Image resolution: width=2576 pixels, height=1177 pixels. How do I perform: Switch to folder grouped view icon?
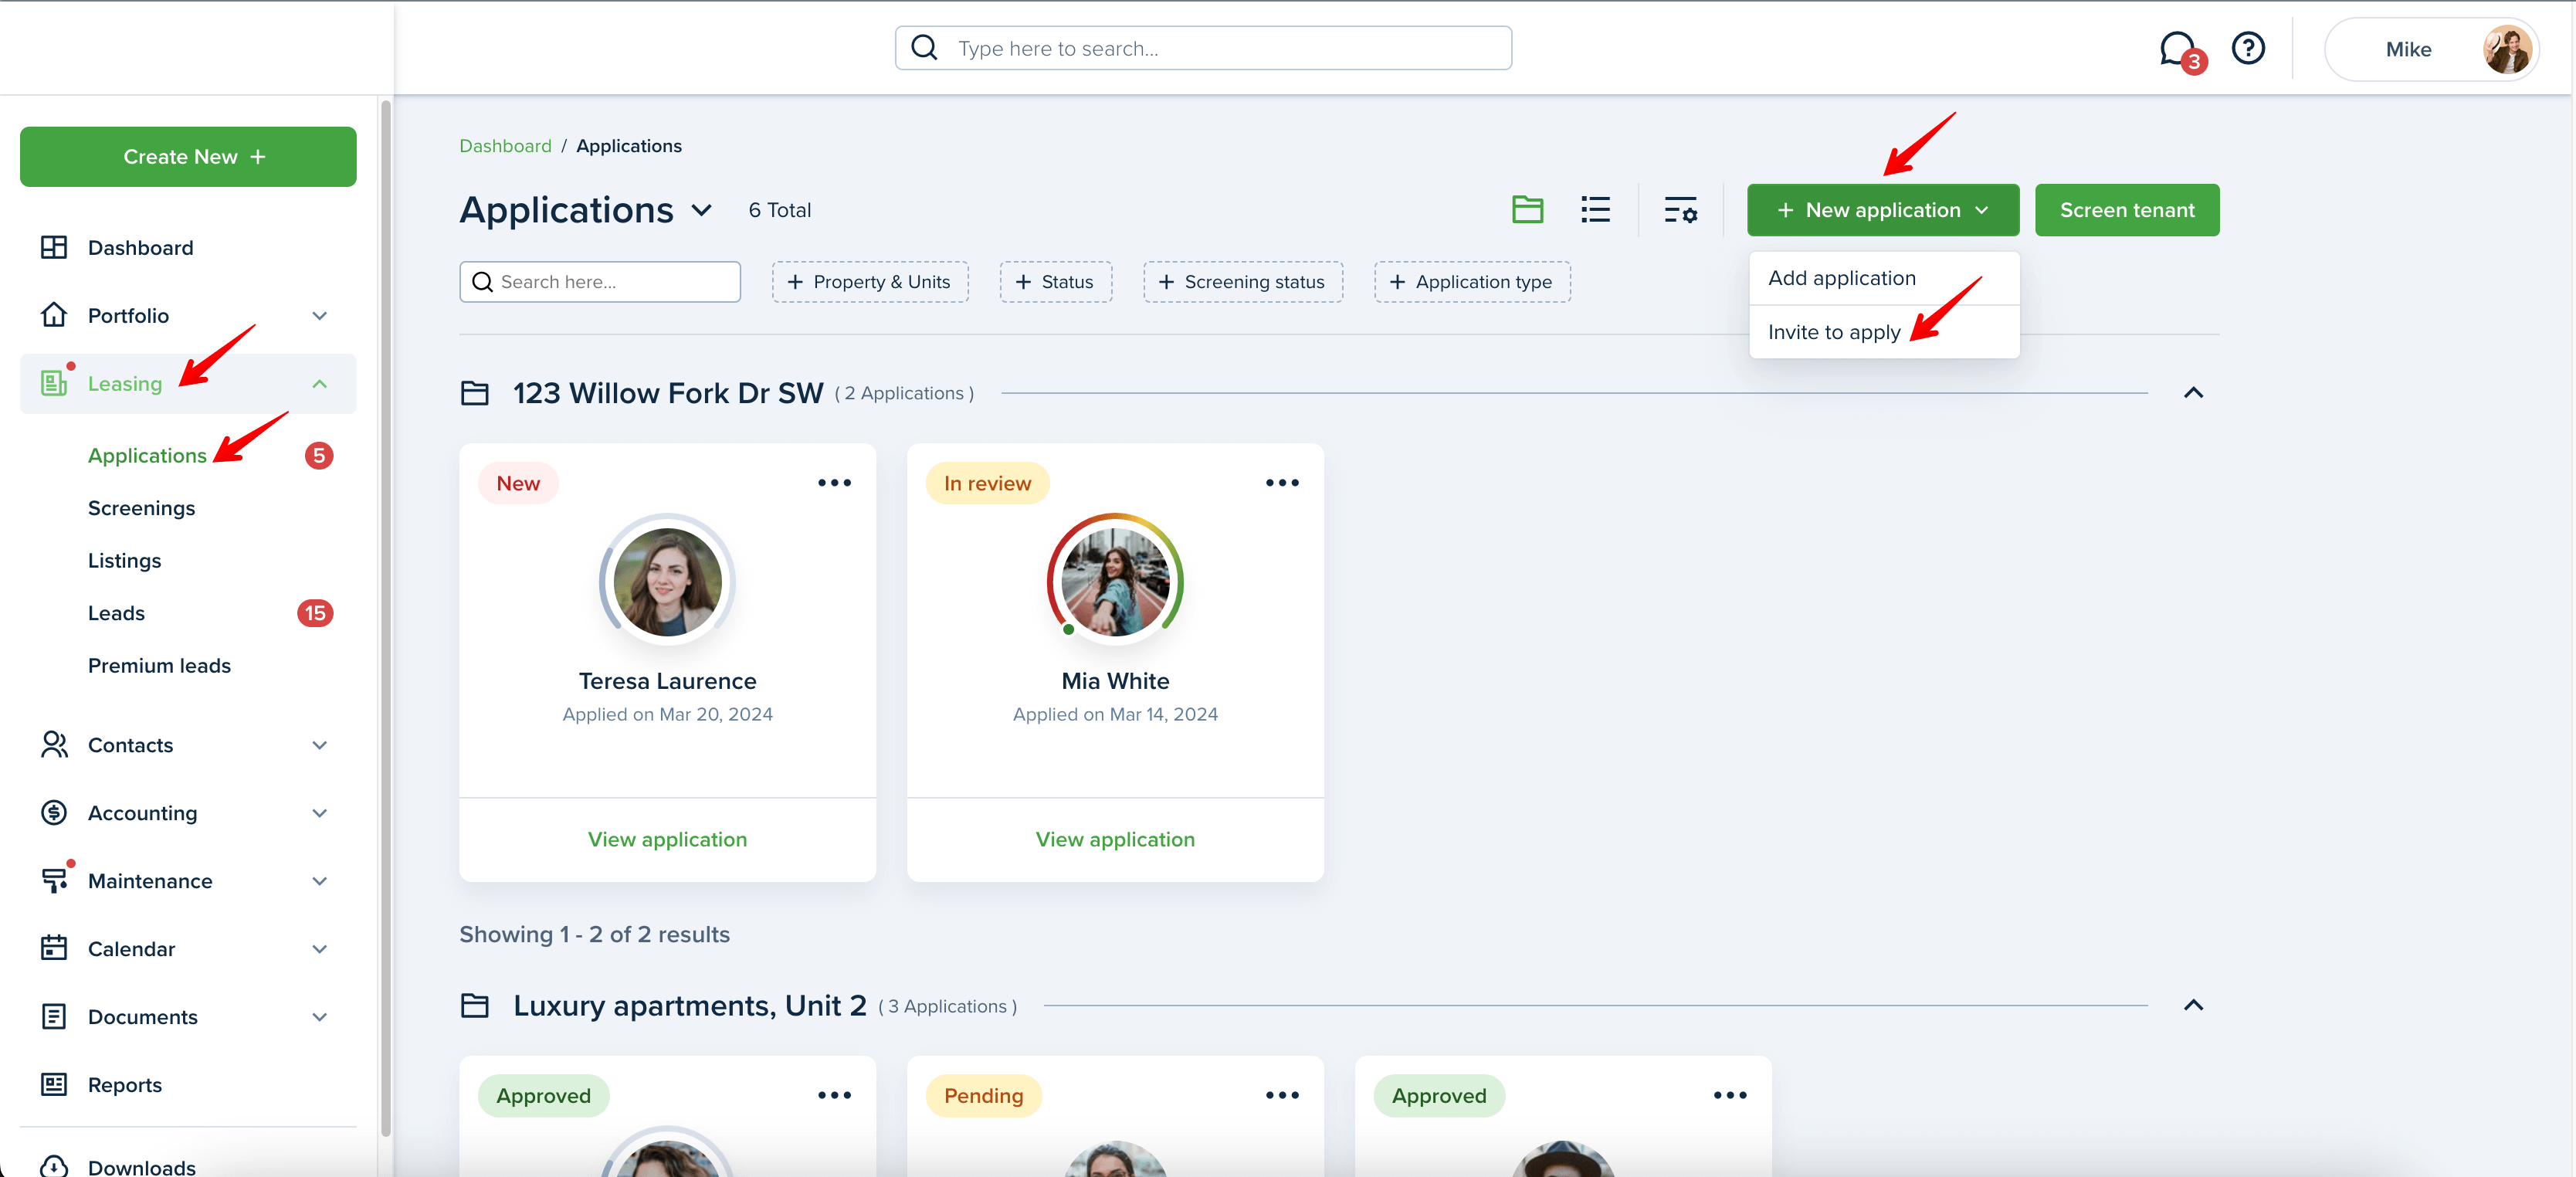click(x=1527, y=210)
